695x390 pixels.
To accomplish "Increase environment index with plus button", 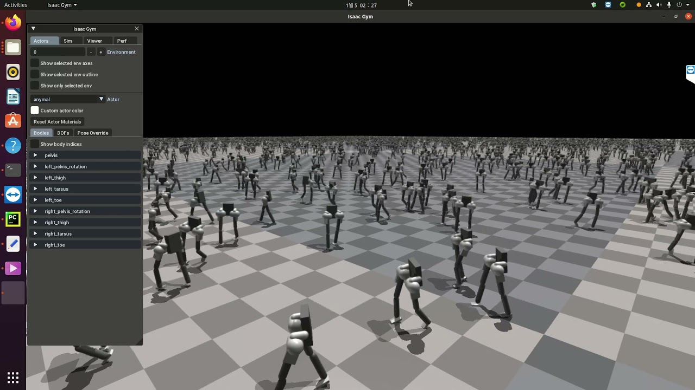I will (100, 52).
